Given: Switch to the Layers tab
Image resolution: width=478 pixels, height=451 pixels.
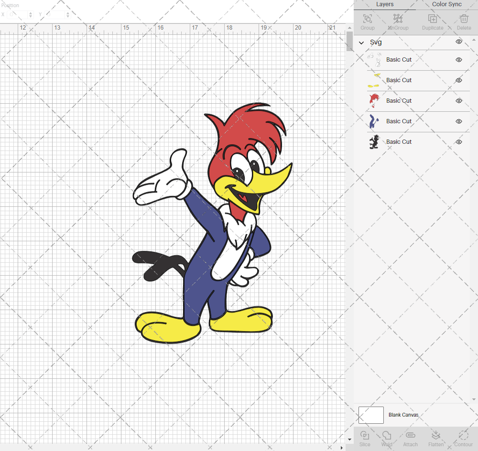Looking at the screenshot, I should click(385, 4).
